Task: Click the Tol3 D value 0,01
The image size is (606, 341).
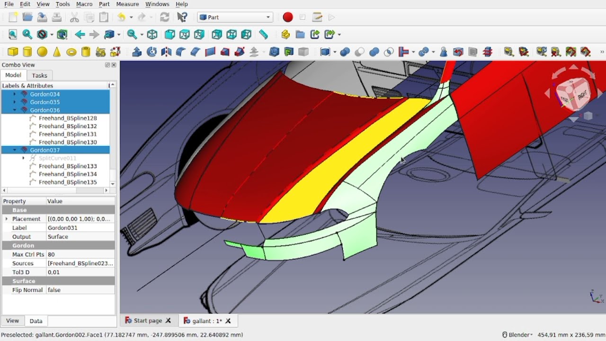Action: coord(80,272)
